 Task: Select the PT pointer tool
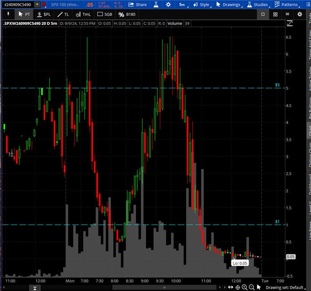click(24, 14)
